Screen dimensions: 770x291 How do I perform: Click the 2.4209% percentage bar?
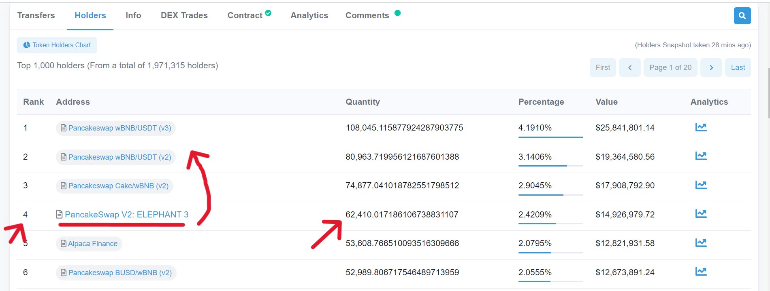(550, 224)
